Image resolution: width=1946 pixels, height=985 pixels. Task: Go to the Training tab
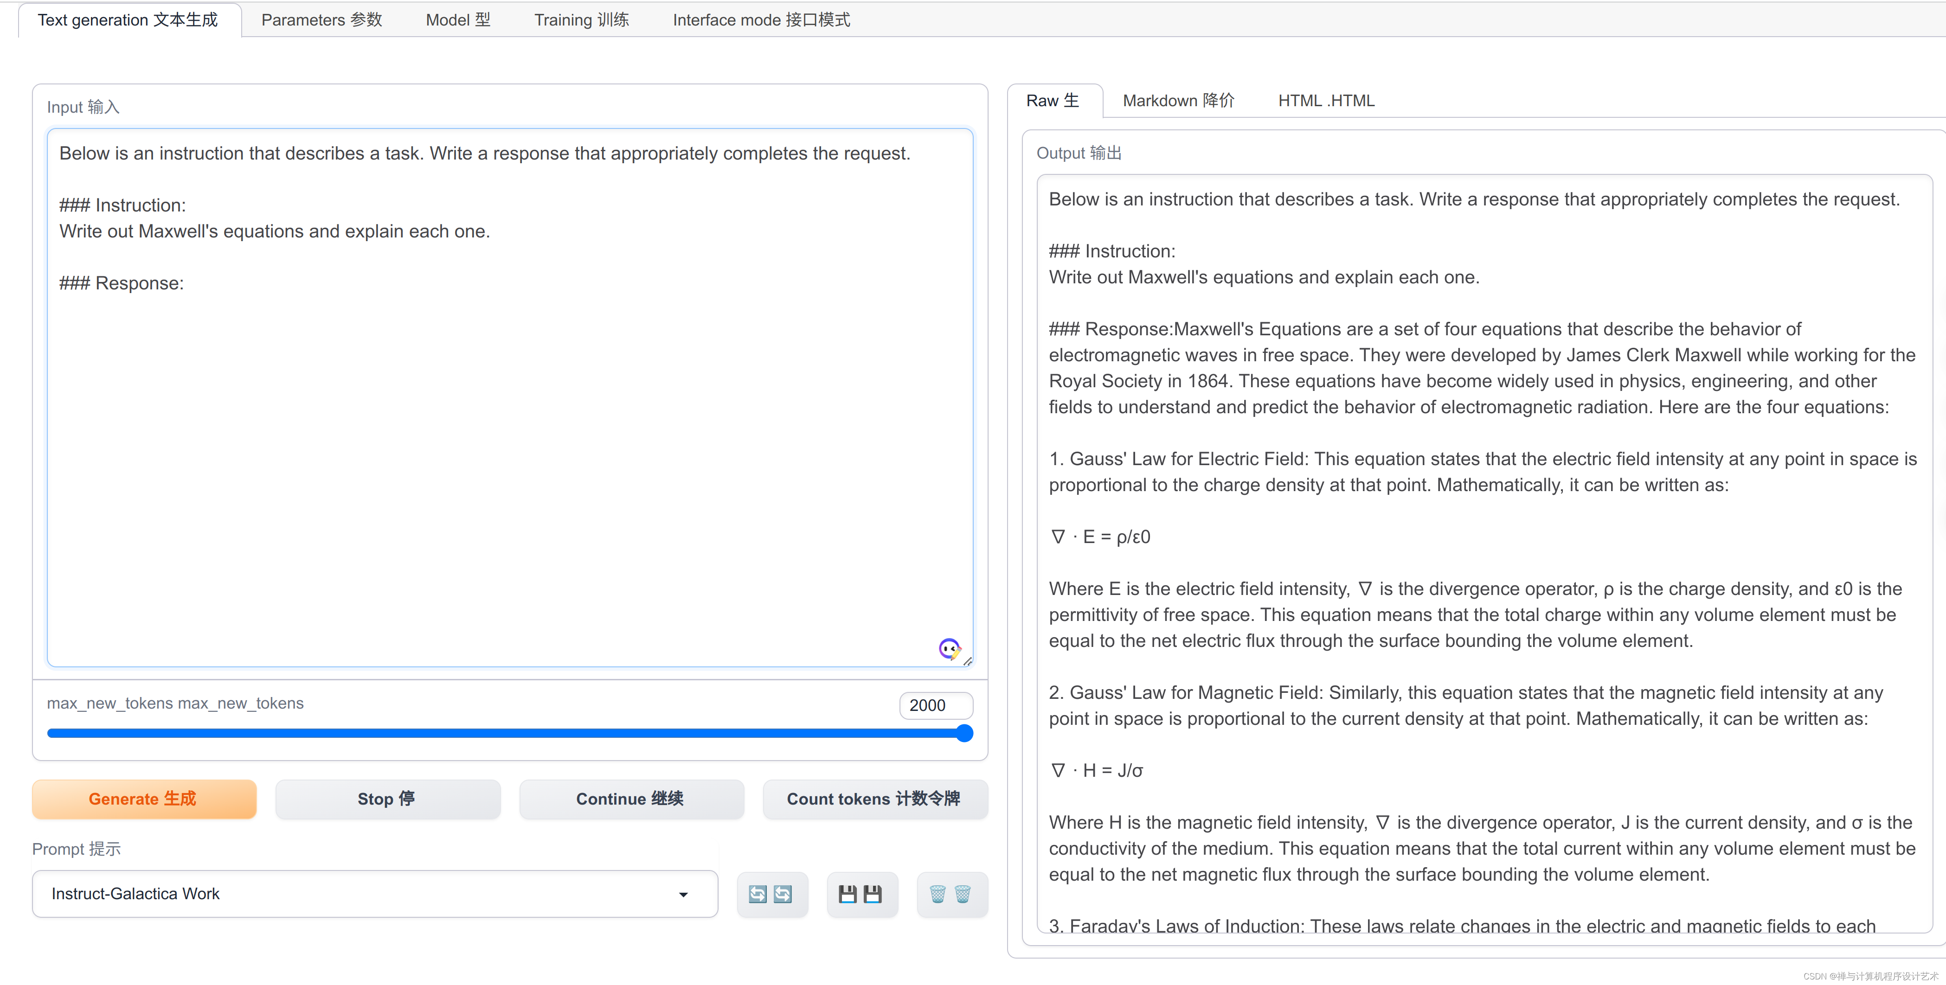pyautogui.click(x=581, y=19)
